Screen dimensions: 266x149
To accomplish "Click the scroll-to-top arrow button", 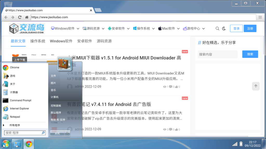I will [256, 86].
